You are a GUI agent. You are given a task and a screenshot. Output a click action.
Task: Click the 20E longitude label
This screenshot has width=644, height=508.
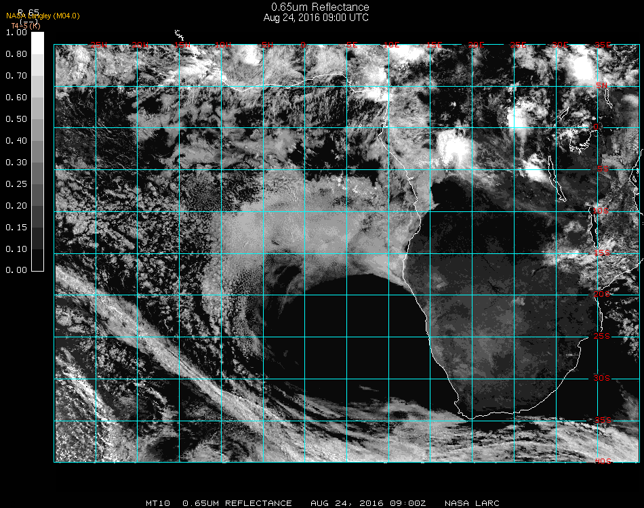click(476, 45)
